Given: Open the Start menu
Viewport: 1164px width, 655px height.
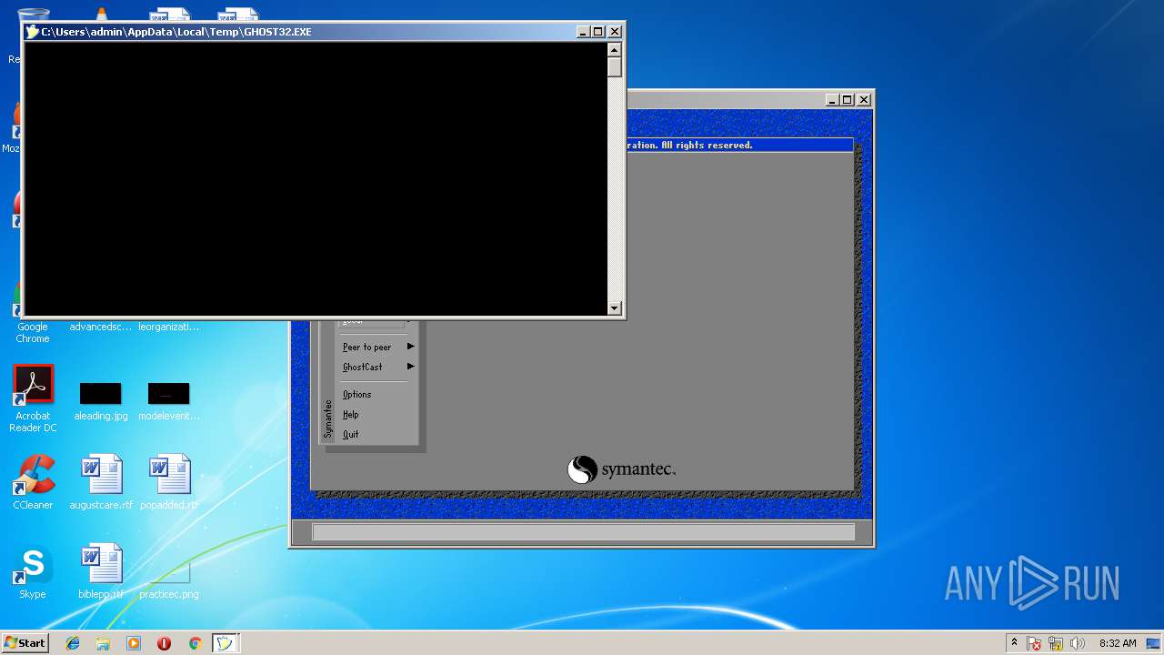Looking at the screenshot, I should [25, 643].
